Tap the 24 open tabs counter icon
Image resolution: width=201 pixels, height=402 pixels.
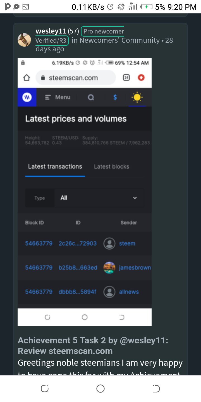(x=126, y=78)
